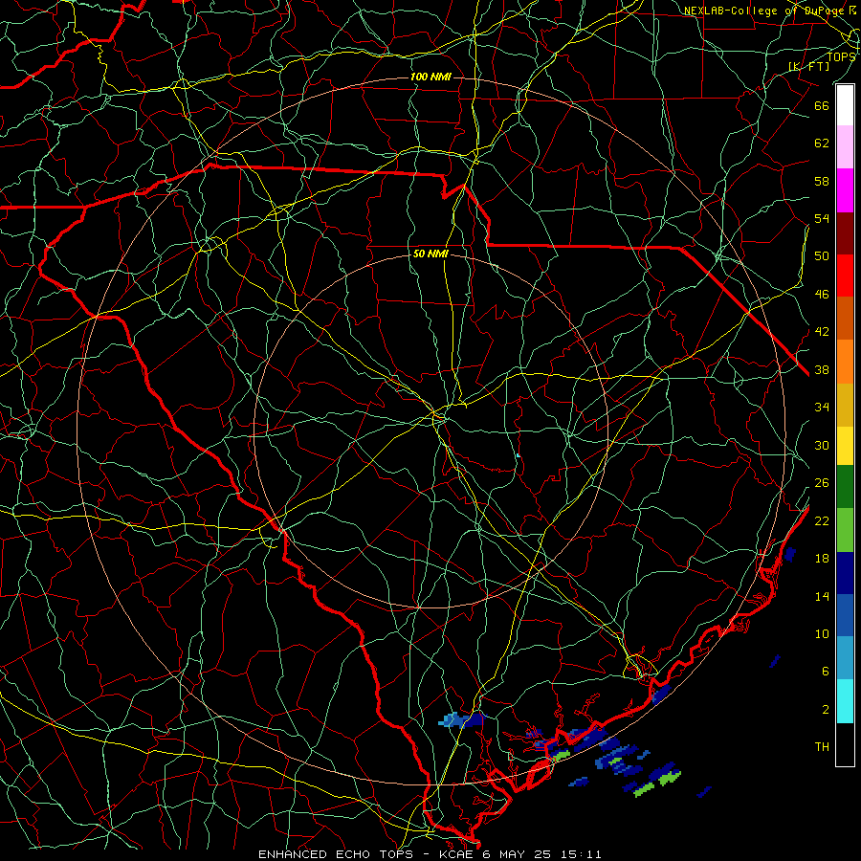Click the TOPS legend title

coord(841,56)
